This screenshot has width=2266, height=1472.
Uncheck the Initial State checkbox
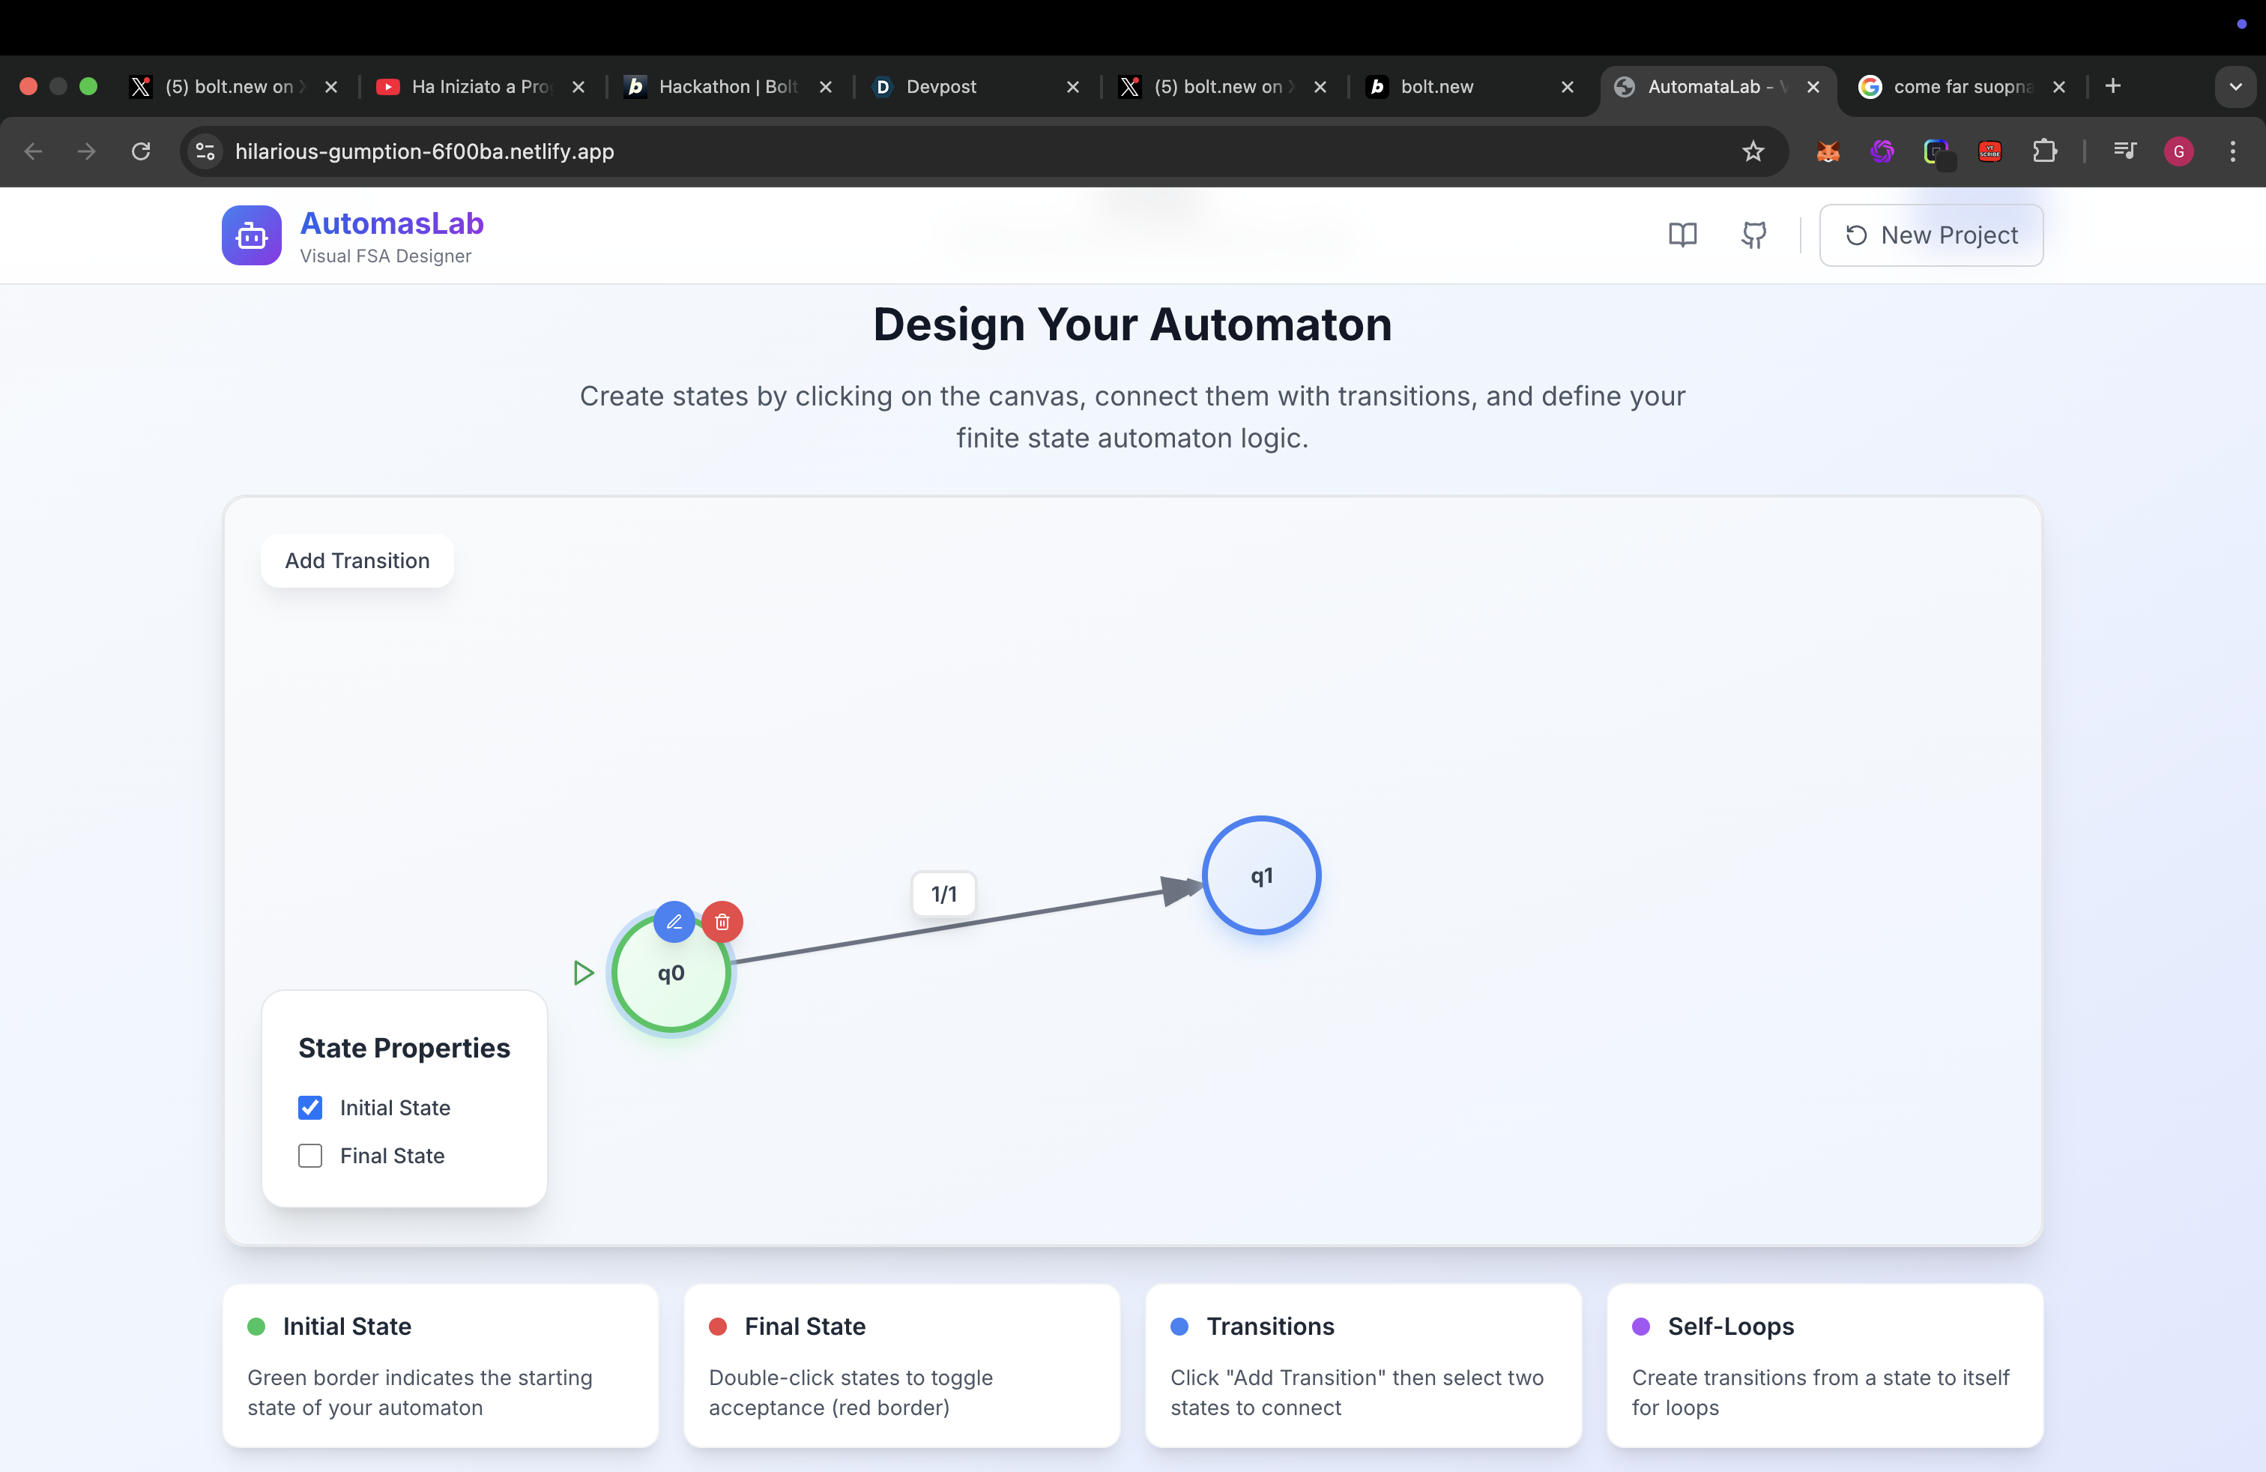pyautogui.click(x=309, y=1107)
